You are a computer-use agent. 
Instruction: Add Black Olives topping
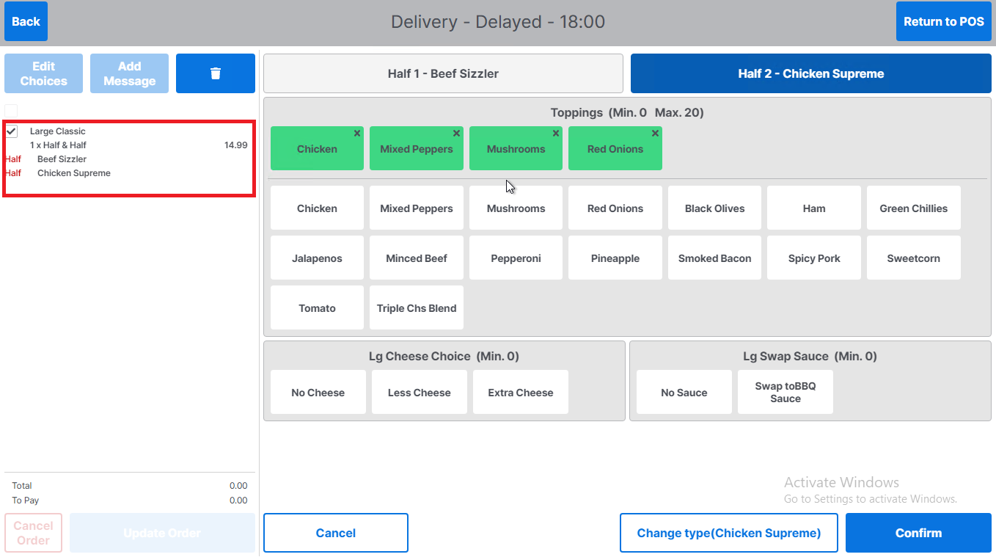714,208
